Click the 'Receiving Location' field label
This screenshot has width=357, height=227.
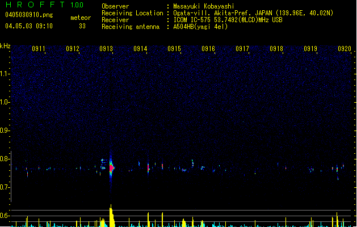click(132, 13)
